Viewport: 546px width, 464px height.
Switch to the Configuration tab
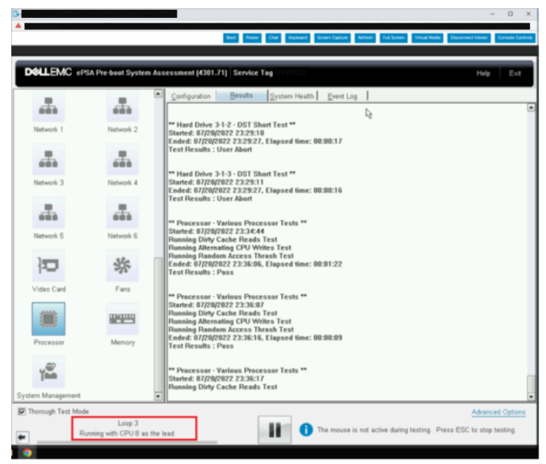pos(191,96)
